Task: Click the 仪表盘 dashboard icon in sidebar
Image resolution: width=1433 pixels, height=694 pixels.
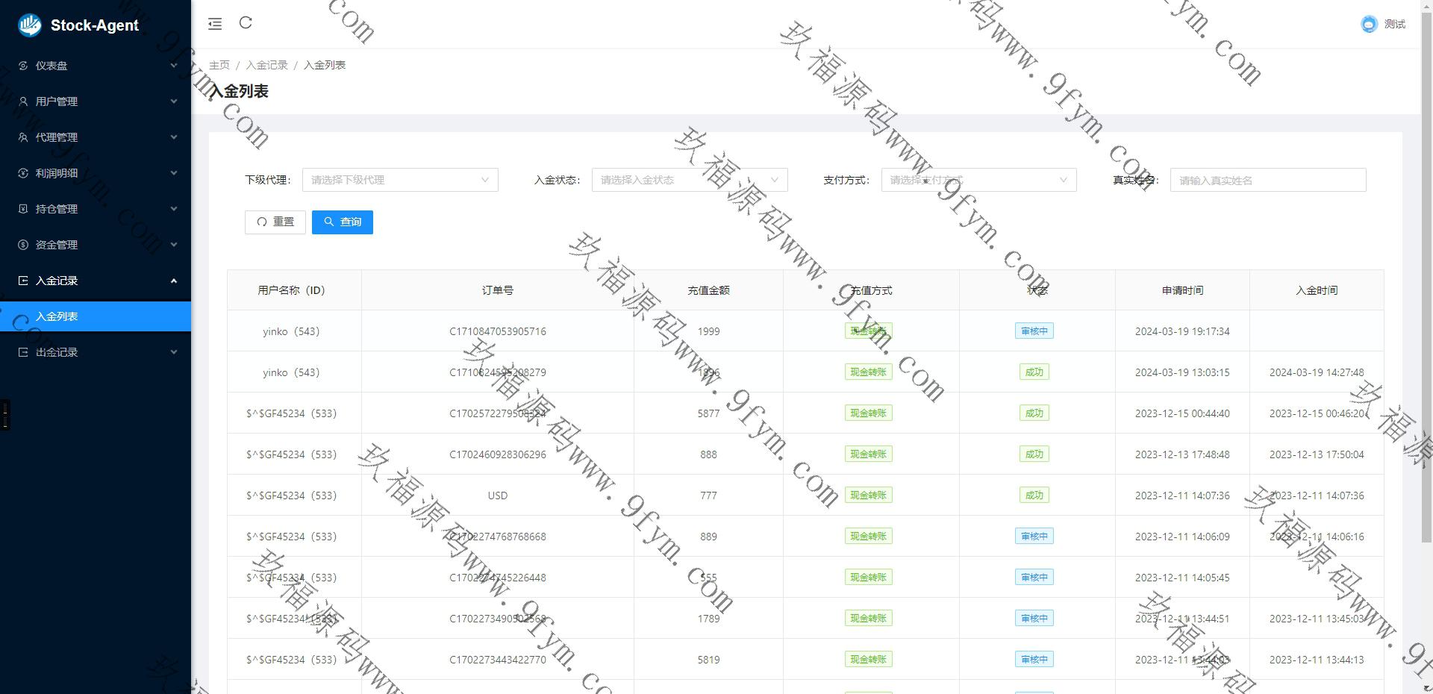Action: pos(23,66)
